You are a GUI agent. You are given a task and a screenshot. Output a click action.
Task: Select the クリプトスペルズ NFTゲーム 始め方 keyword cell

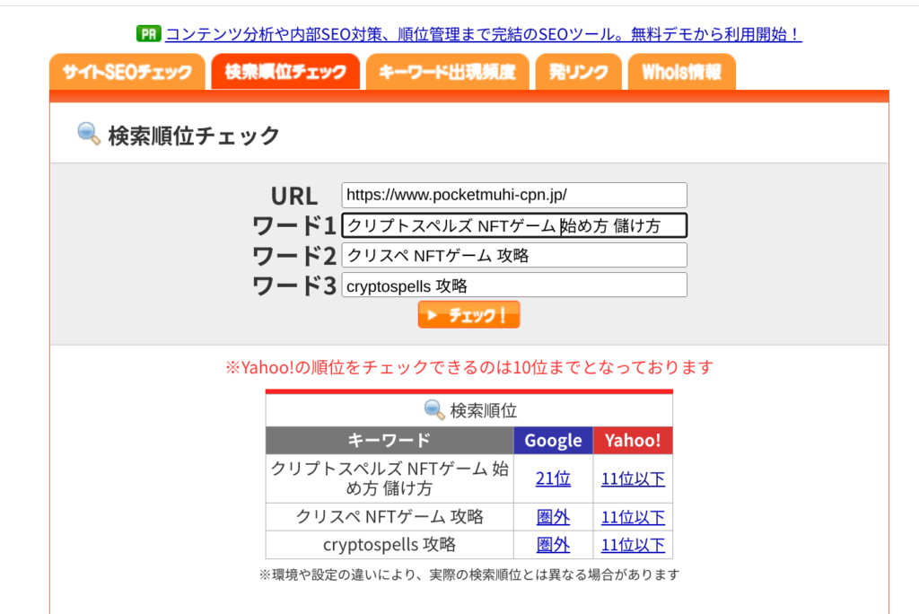pos(389,478)
